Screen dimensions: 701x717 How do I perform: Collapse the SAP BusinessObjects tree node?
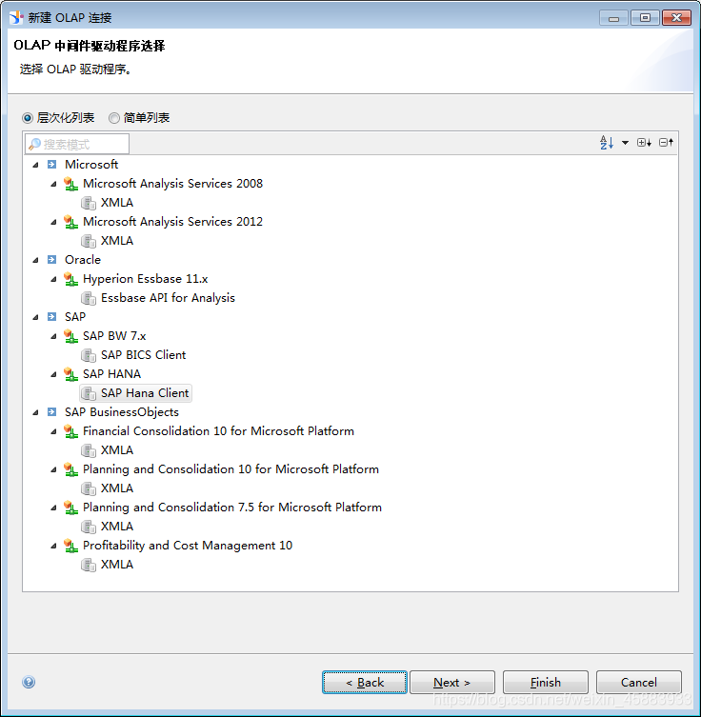[x=35, y=412]
